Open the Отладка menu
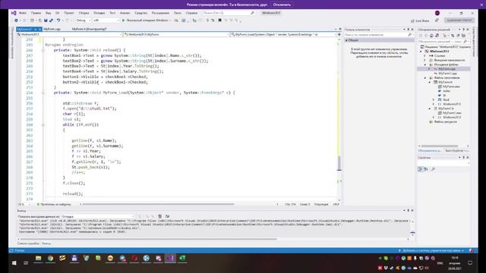This screenshot has width=486, height=273. (99, 13)
